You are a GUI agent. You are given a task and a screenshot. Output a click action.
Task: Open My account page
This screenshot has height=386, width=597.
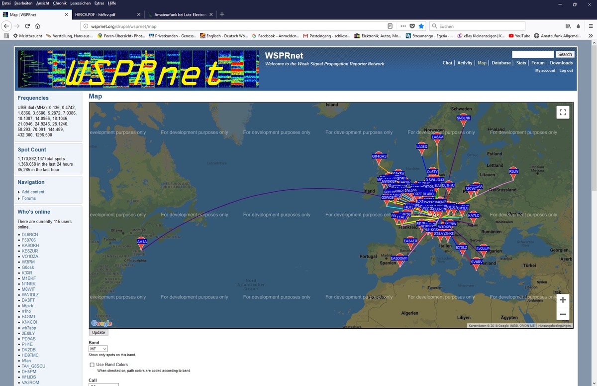[545, 71]
